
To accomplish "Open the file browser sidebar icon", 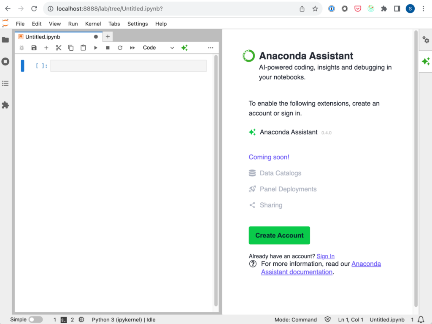I will coord(5,40).
